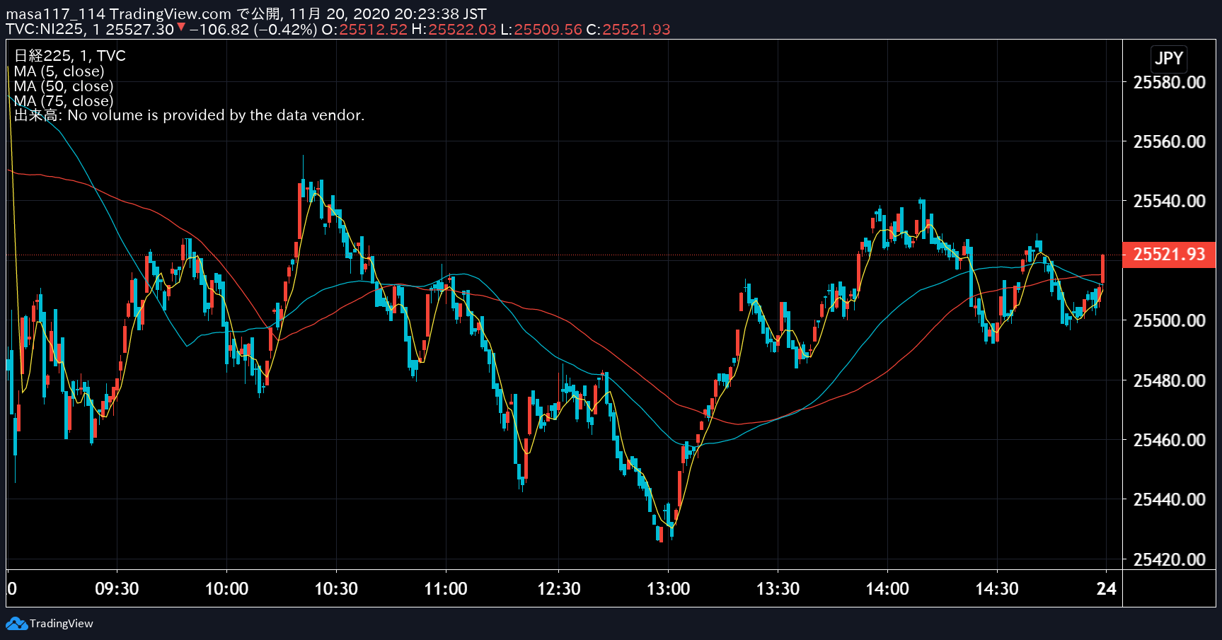Click the 25420.00 price axis label
The image size is (1222, 640).
(1169, 559)
